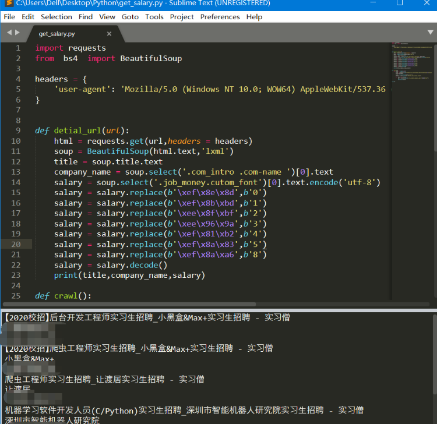Click output line 【2020校招】爬虫工程师实习生招聘
This screenshot has width=437, height=424.
click(x=139, y=348)
